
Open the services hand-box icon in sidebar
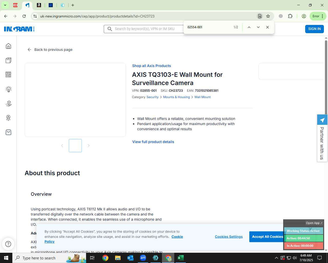(8, 104)
